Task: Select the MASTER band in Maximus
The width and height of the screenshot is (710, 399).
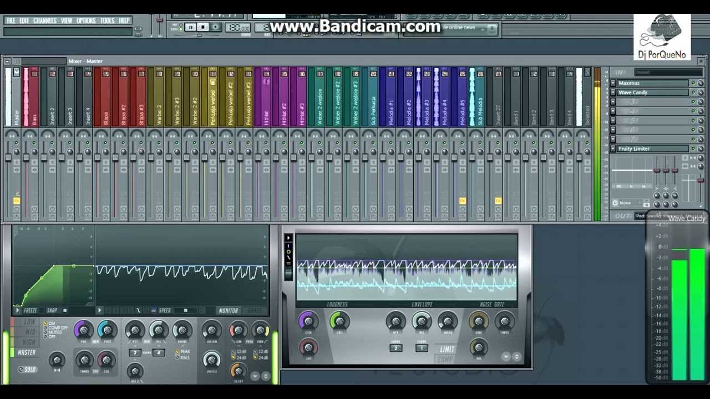Action: pos(26,352)
